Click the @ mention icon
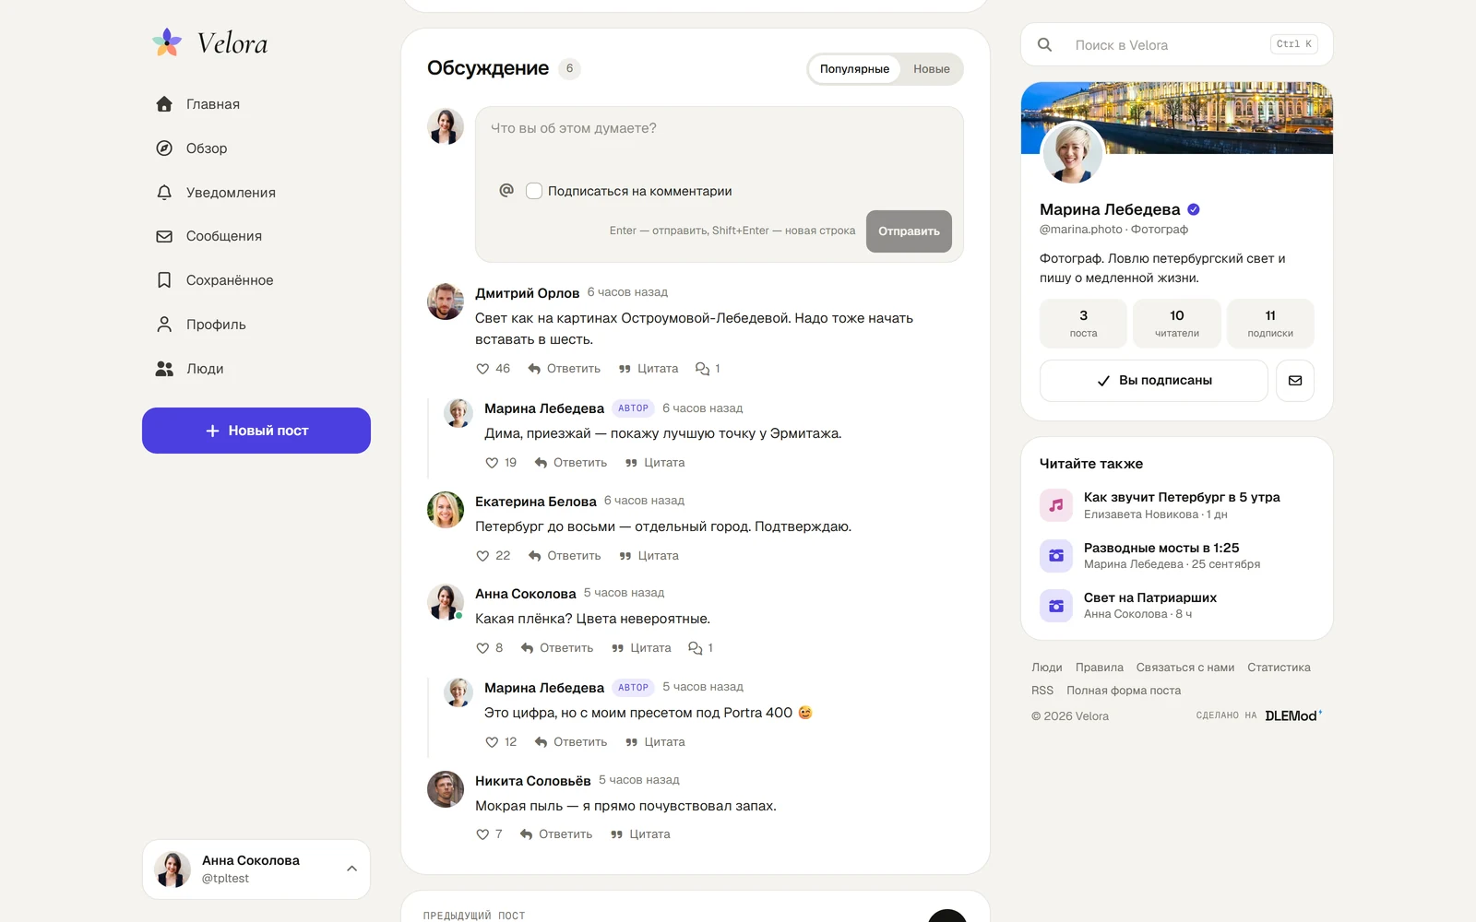The image size is (1476, 922). [506, 191]
